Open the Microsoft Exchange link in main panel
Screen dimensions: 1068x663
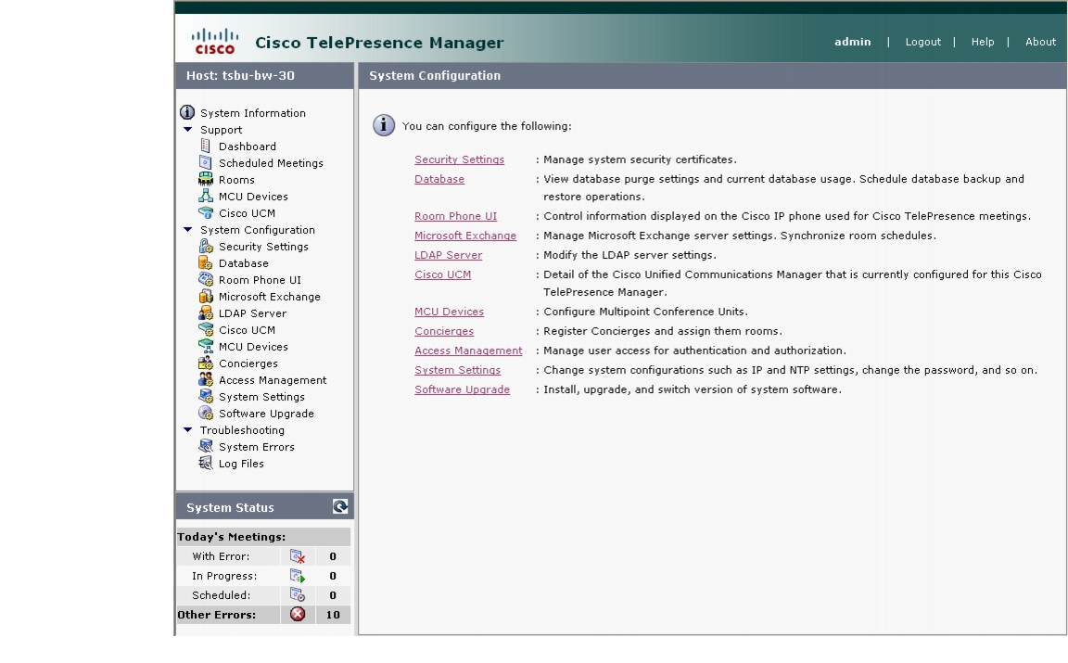(465, 236)
